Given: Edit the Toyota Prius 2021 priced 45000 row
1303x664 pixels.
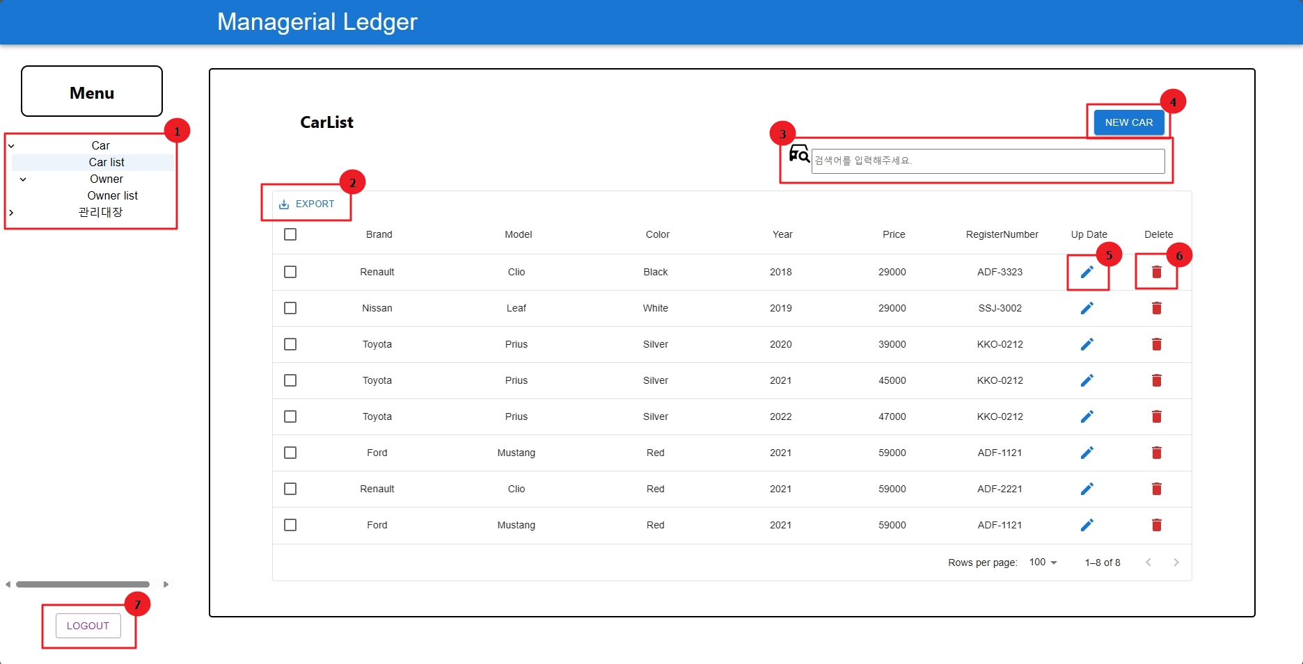Looking at the screenshot, I should click(x=1087, y=380).
